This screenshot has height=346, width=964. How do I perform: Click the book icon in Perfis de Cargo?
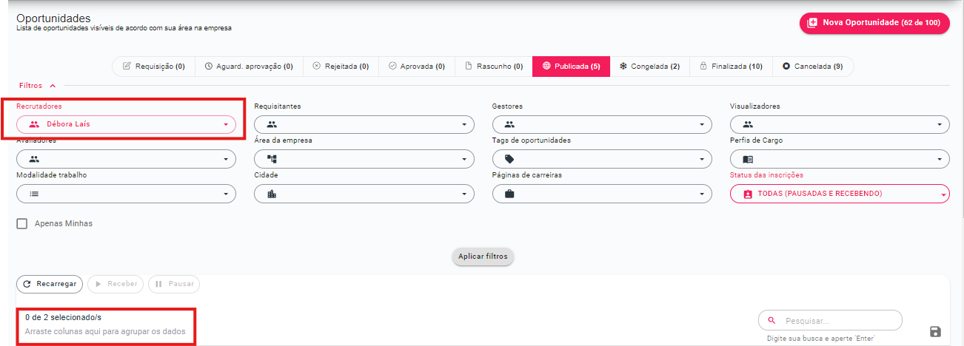747,159
